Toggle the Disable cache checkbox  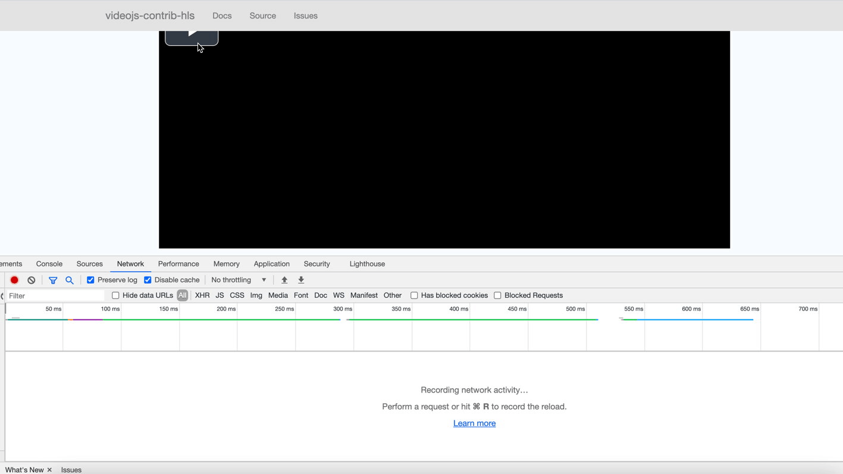tap(148, 280)
